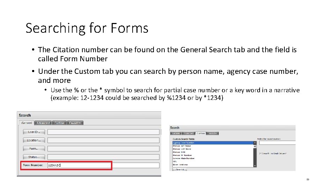The width and height of the screenshot is (335, 188).
Task: Select General tab in the right Search panel
Action: (176, 133)
